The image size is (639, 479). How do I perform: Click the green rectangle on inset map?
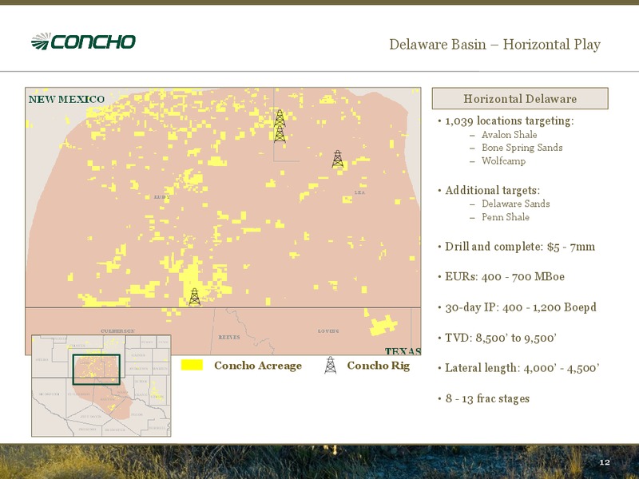click(x=96, y=370)
